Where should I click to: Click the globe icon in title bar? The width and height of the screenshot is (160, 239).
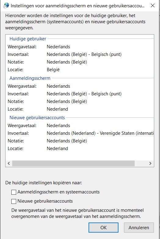click(x=6, y=6)
